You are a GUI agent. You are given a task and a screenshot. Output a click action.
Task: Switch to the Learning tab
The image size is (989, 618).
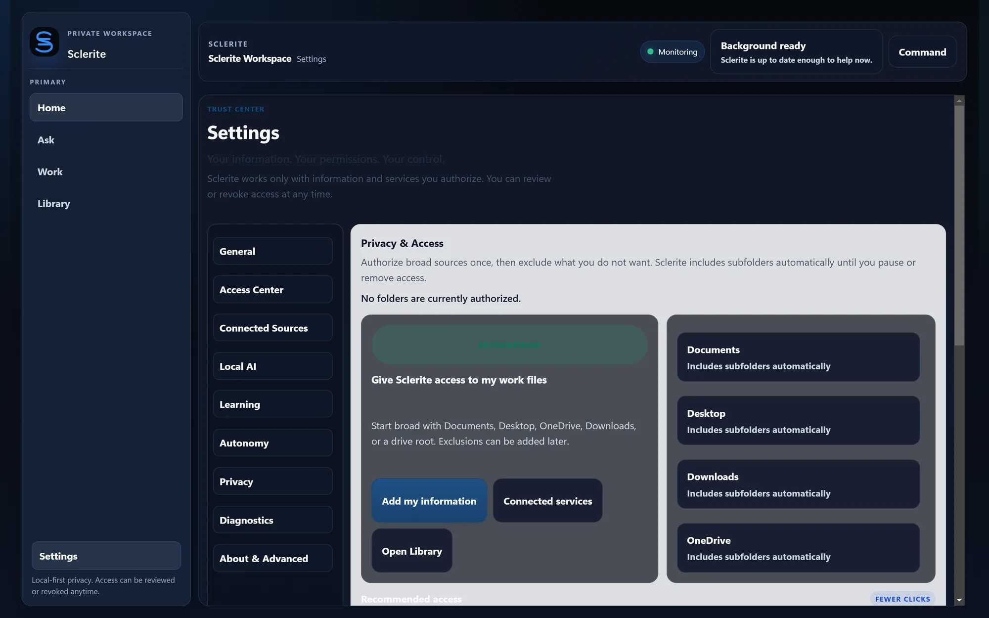[272, 404]
